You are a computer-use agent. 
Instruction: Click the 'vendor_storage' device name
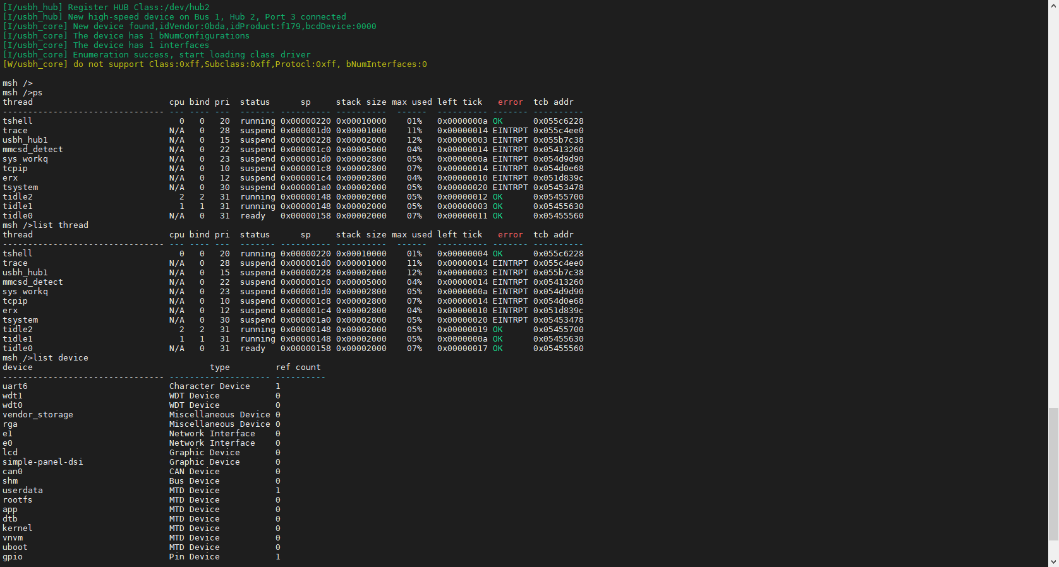point(38,414)
